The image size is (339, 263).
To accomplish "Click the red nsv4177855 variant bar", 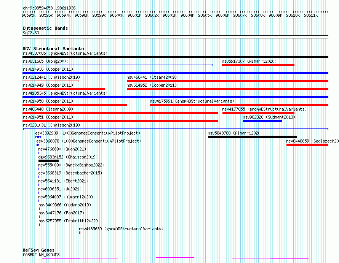I will click(258, 113).
